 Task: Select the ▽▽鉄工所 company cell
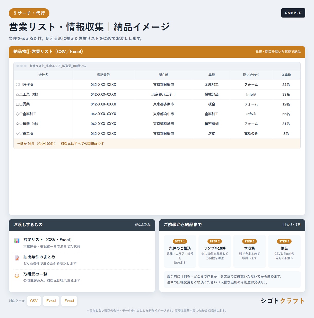43,134
